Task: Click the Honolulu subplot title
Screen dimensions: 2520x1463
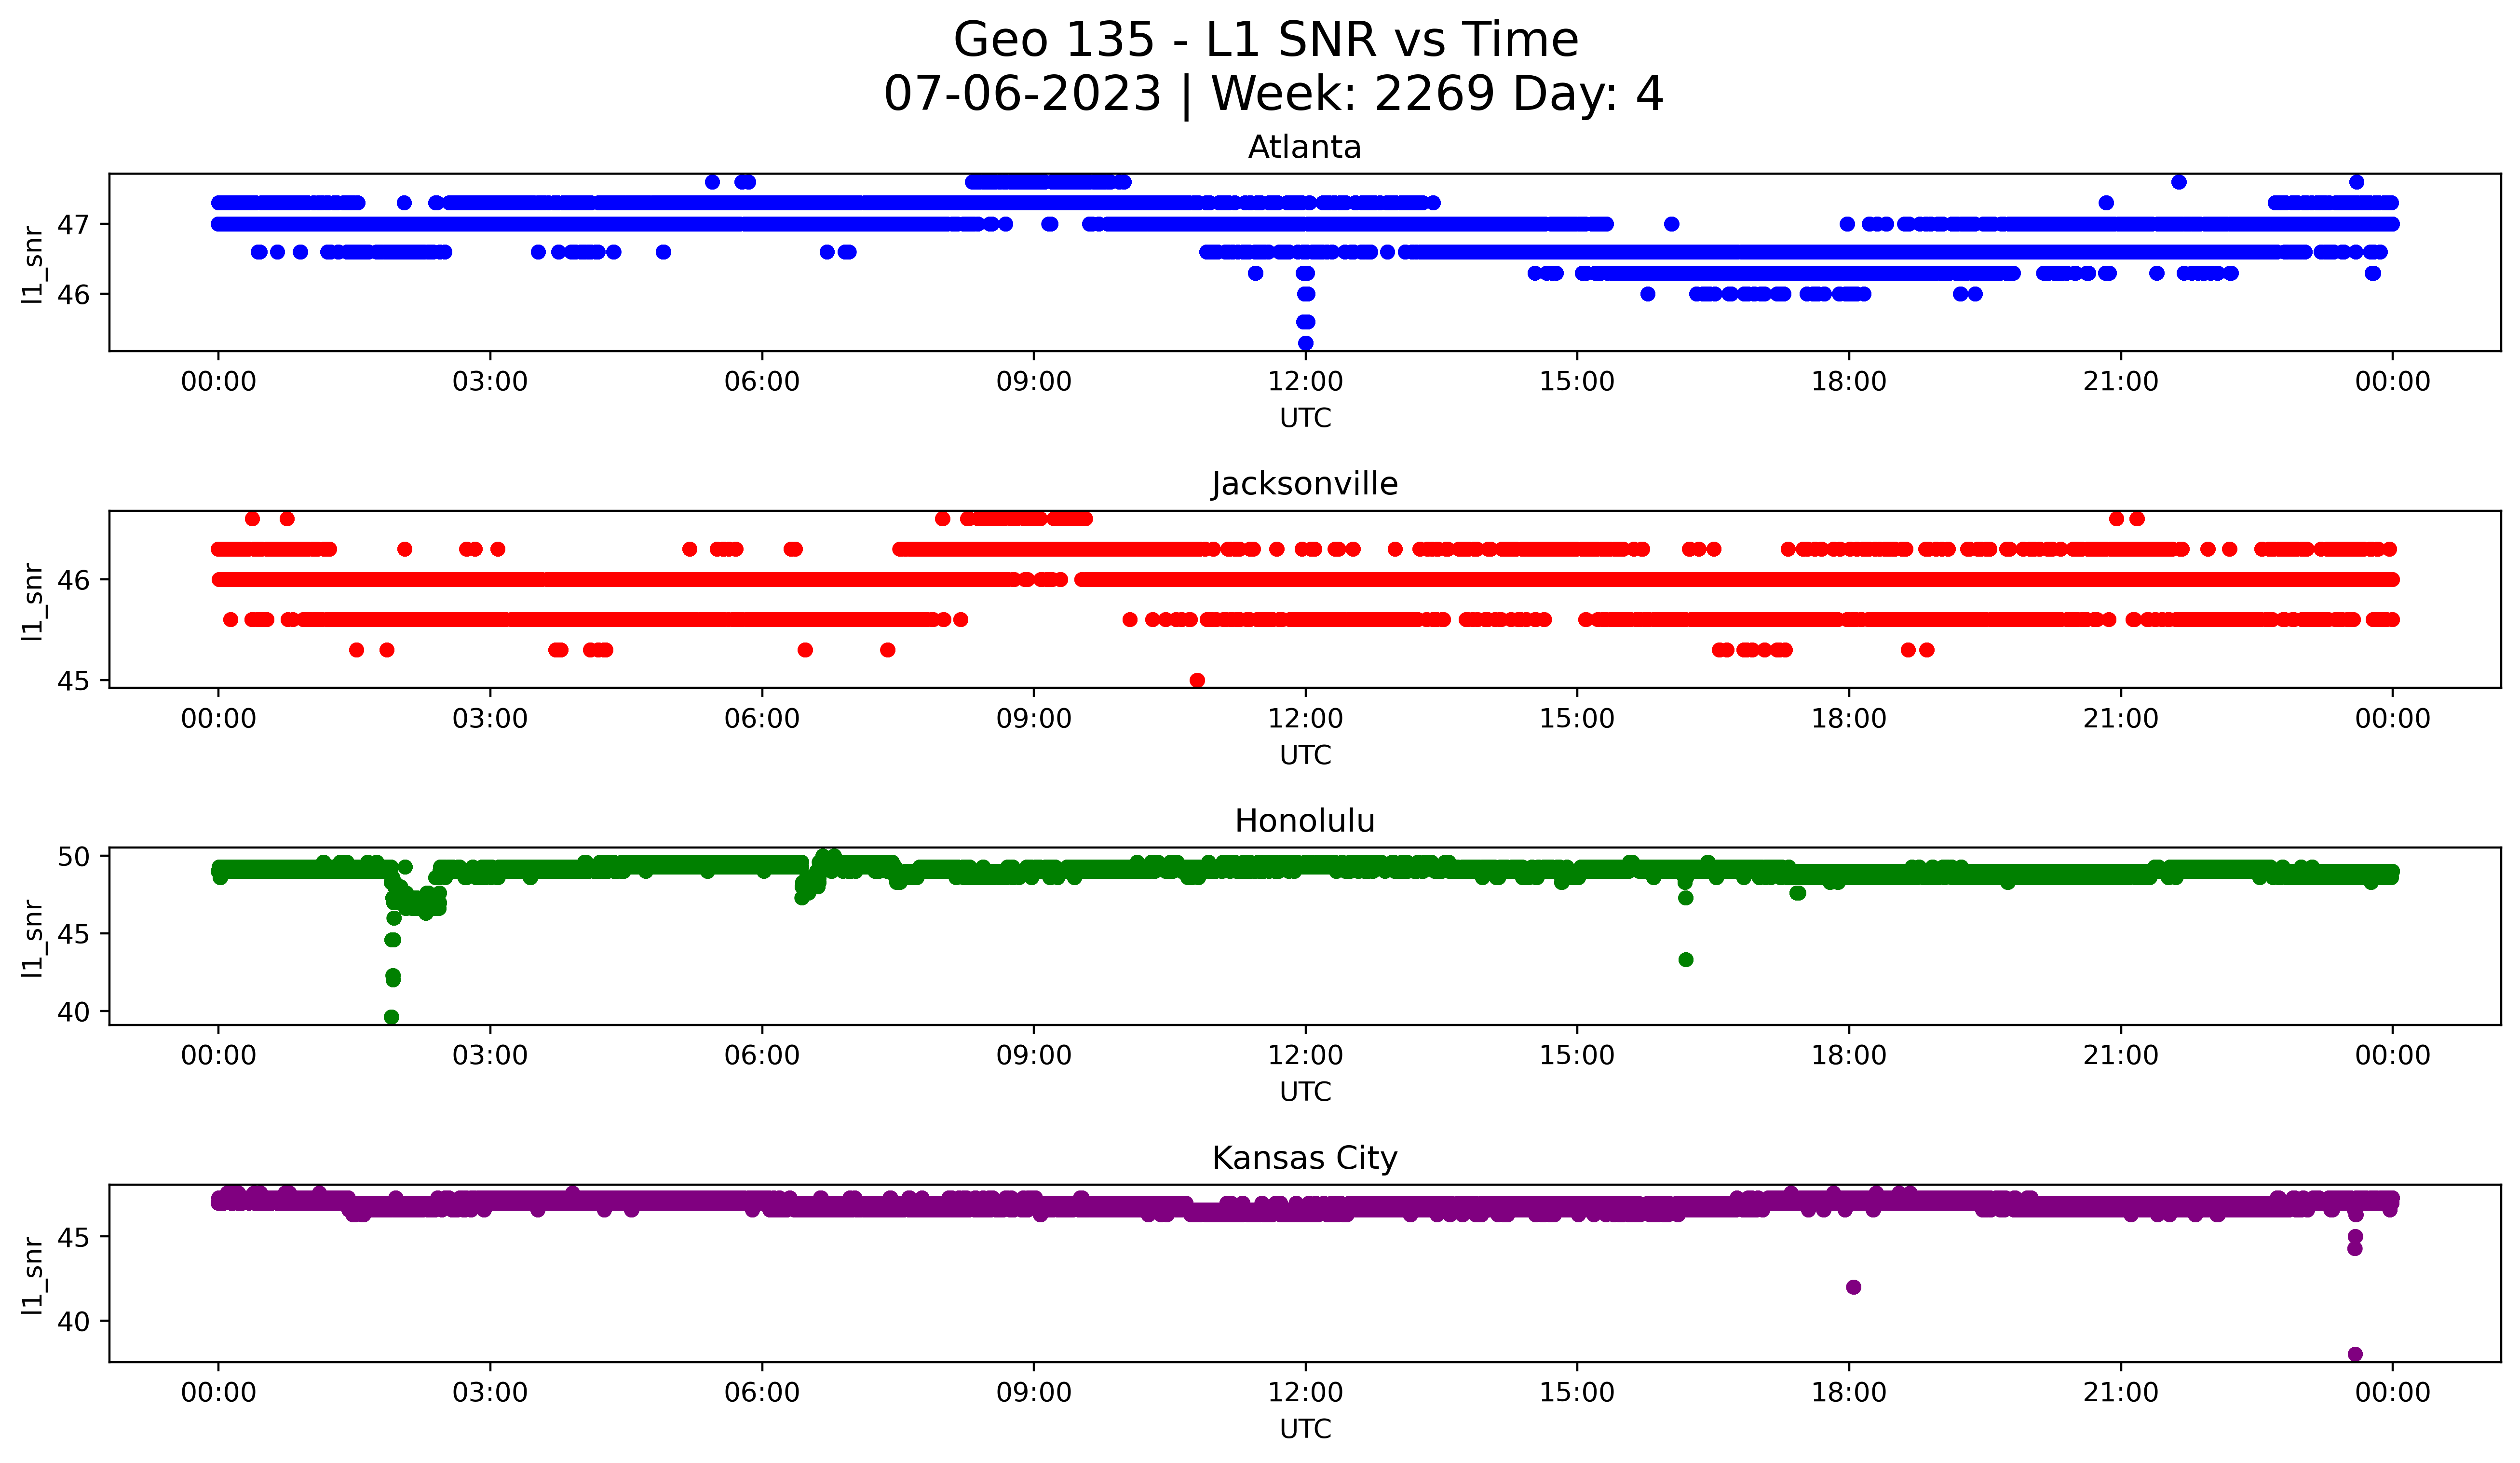Action: [x=1304, y=821]
